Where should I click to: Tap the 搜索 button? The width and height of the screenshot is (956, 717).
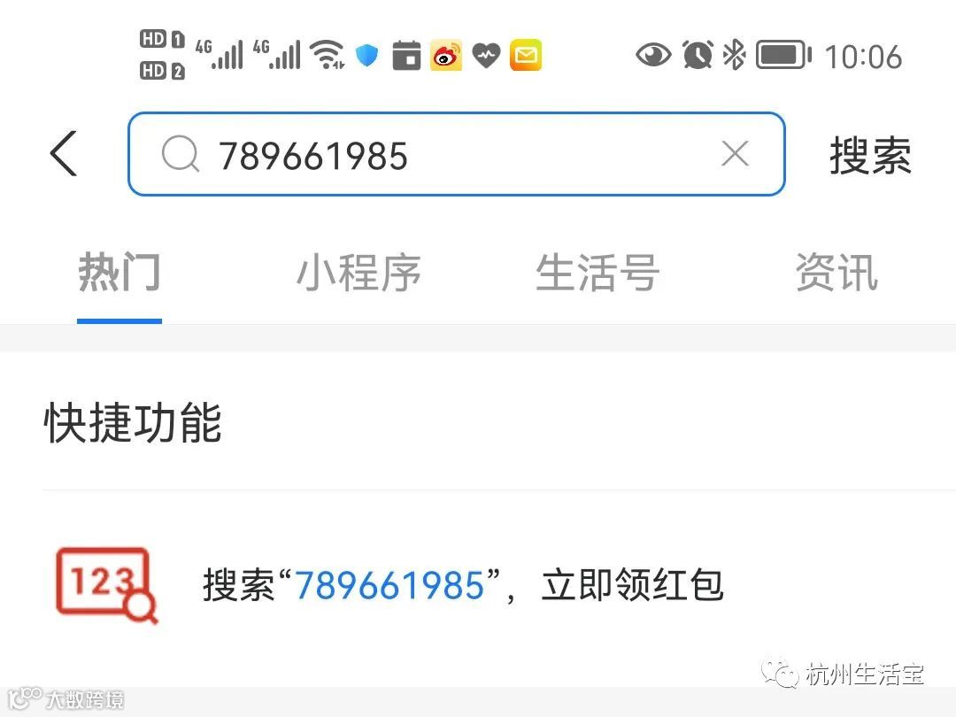click(x=870, y=156)
